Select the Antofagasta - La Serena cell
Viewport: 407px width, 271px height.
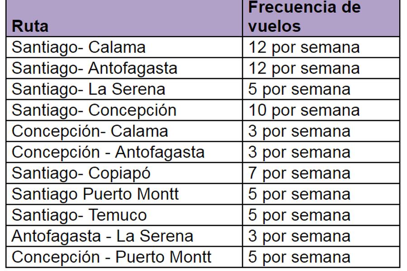(124, 236)
